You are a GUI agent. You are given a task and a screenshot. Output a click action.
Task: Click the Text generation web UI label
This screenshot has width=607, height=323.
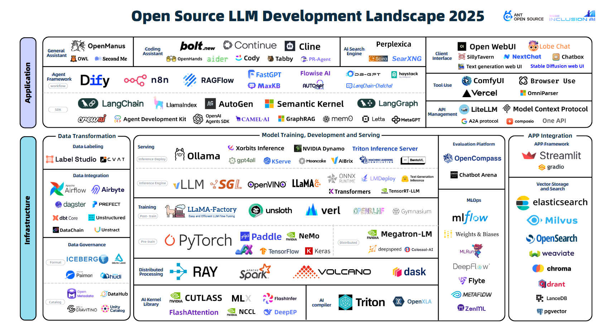(494, 66)
